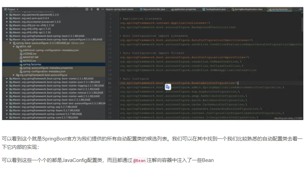Click the BackgroundPreinitializer line in the editor
Viewport: 308px width, 170px height.
178,27
